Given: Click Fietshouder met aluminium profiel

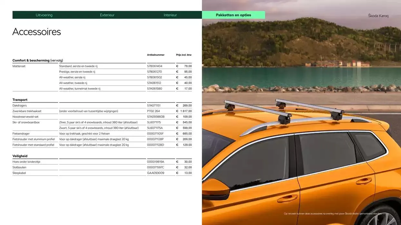Looking at the screenshot, I should coord(34,139).
